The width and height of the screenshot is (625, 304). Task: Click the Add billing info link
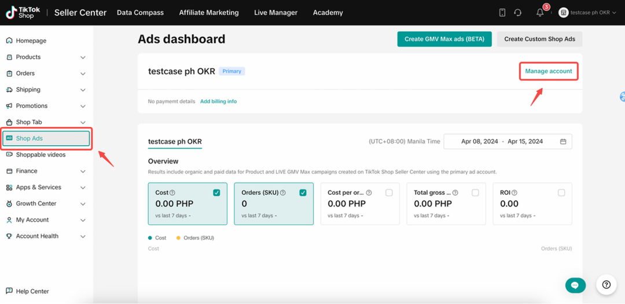218,102
